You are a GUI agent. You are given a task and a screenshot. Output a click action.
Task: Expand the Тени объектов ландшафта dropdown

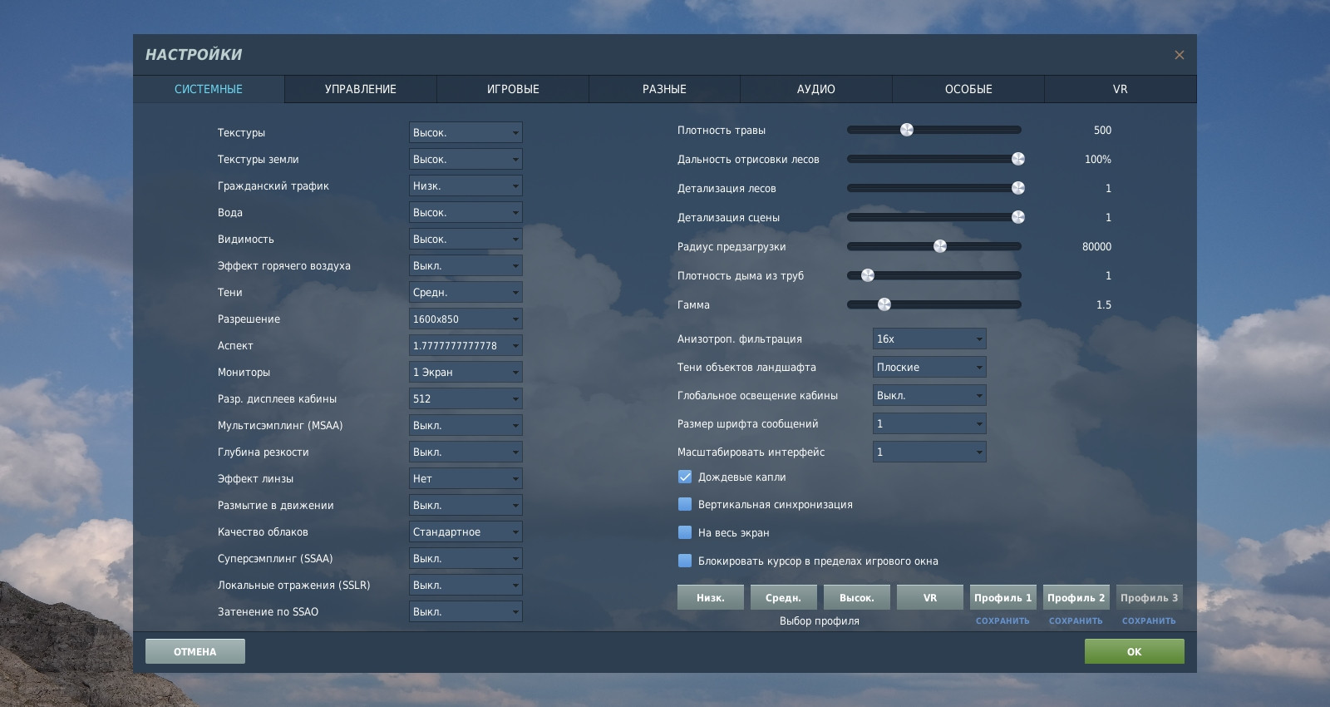(929, 367)
